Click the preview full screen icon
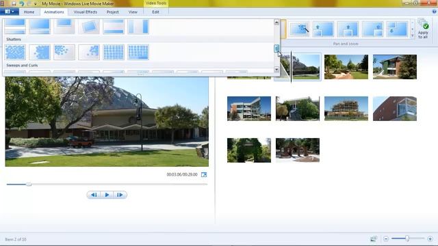This screenshot has width=438, height=246. tap(204, 175)
